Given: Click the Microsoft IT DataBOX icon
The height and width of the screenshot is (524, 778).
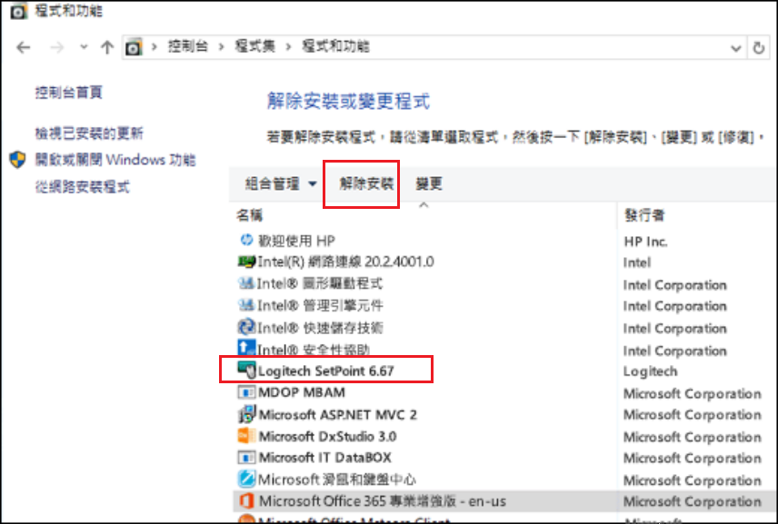Looking at the screenshot, I should click(246, 457).
